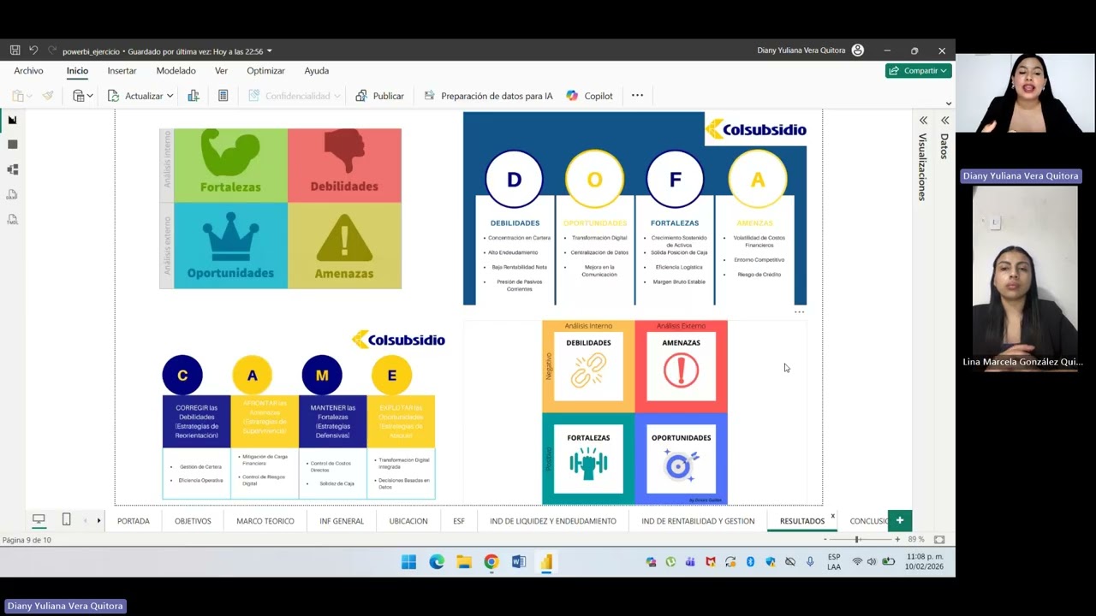This screenshot has width=1096, height=616.
Task: Click the new measure calculator icon
Action: pyautogui.click(x=223, y=96)
